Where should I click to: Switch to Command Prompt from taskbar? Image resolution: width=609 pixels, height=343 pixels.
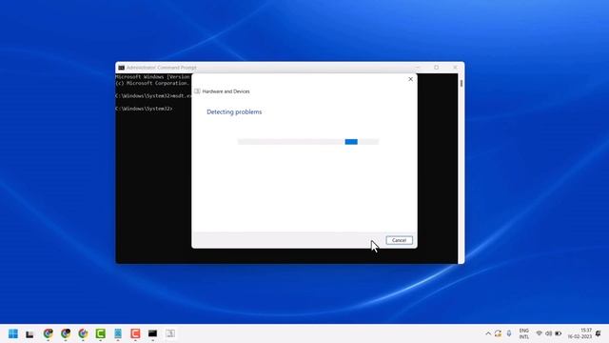(x=152, y=333)
